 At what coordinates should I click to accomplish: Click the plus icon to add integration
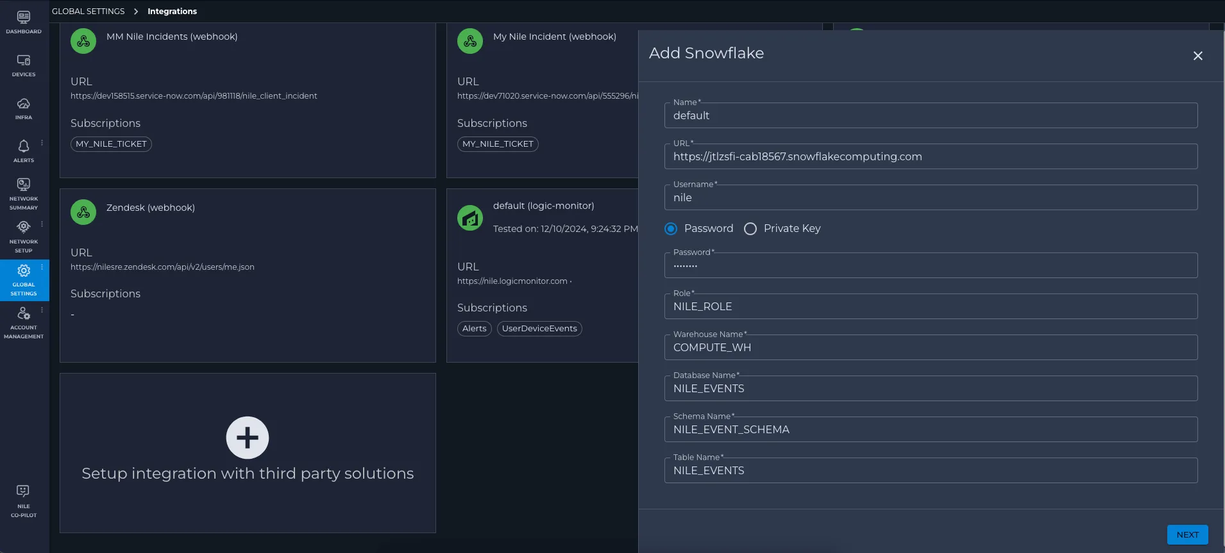[x=248, y=438]
